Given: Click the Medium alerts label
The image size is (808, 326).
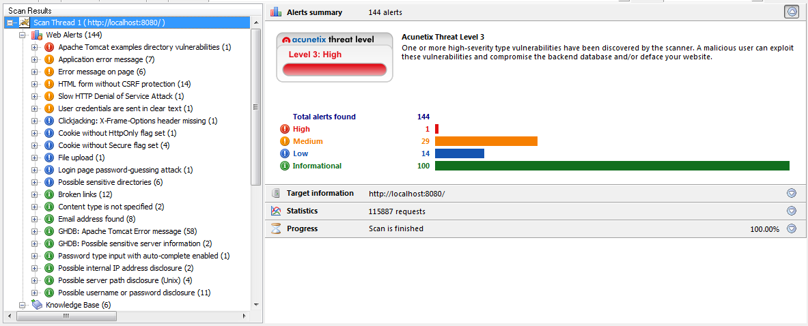Looking at the screenshot, I should tap(307, 141).
